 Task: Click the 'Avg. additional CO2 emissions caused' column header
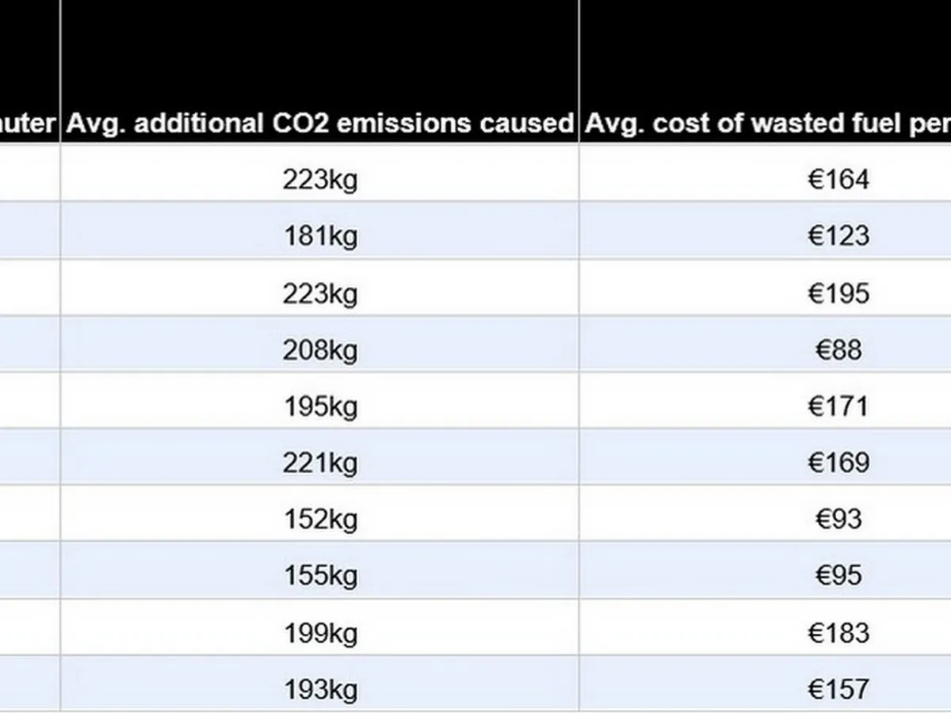click(319, 124)
